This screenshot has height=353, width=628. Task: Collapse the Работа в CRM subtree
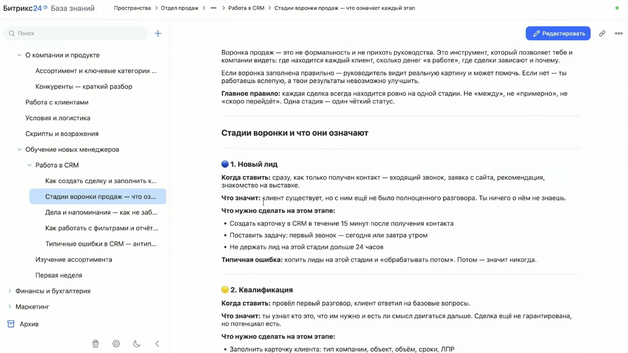click(x=29, y=165)
